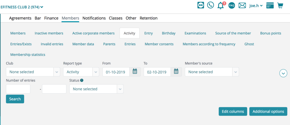Open the shopping cart icon
The image size is (290, 125).
280,5
